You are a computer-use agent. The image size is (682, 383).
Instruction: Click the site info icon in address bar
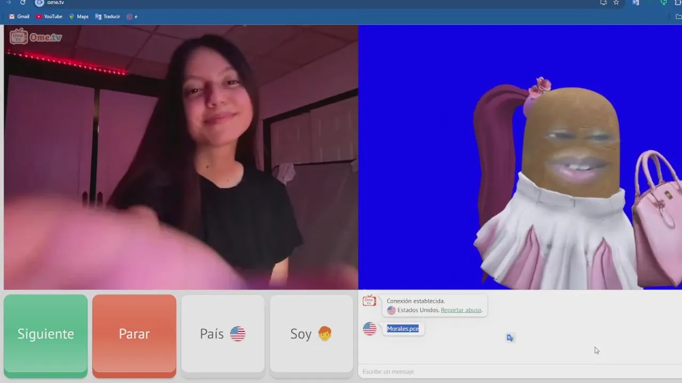39,3
